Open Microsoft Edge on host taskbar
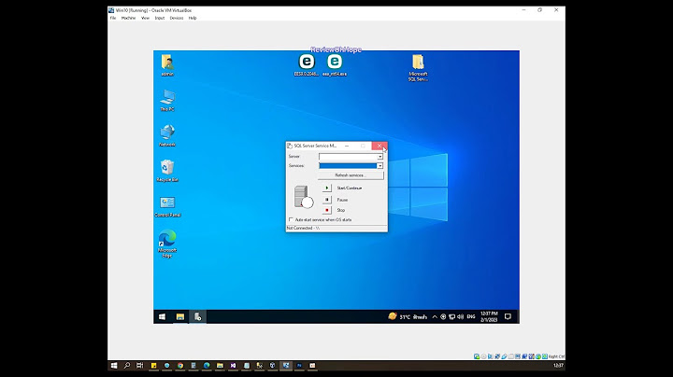 (x=207, y=366)
